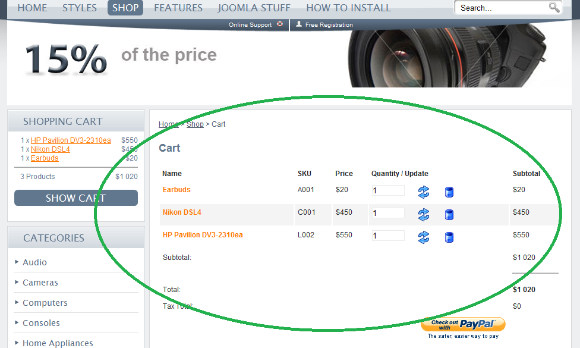Click the Show Cart button

pyautogui.click(x=76, y=198)
